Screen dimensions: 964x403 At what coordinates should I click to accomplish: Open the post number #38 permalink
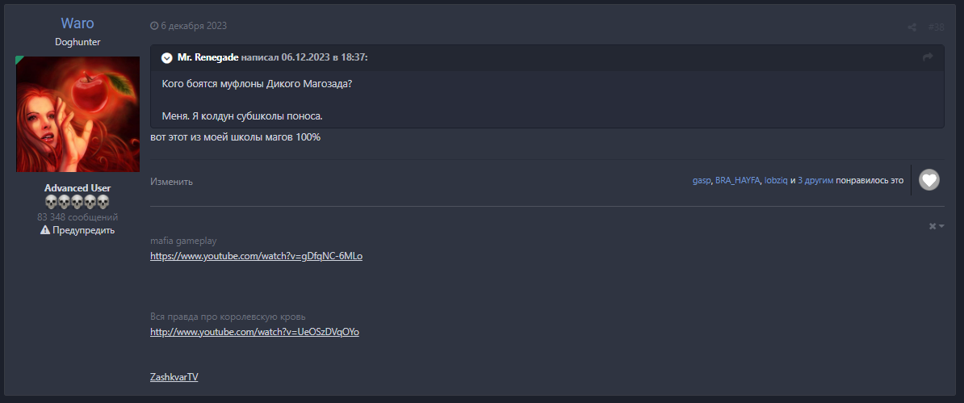(x=936, y=27)
